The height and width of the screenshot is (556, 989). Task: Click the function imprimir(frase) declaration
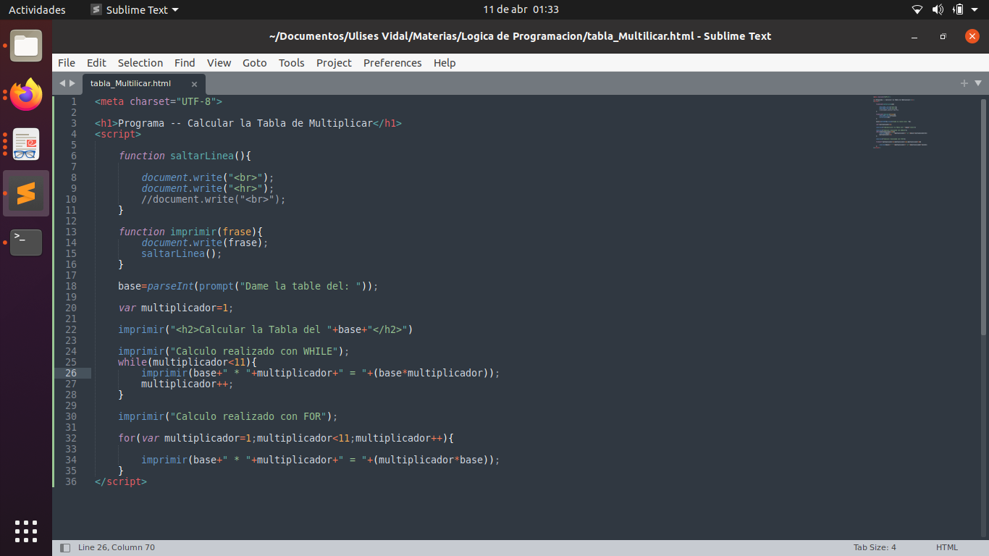pos(190,232)
